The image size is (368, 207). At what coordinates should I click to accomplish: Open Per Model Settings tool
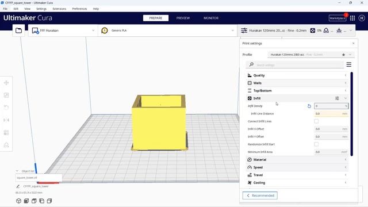[x=6, y=133]
